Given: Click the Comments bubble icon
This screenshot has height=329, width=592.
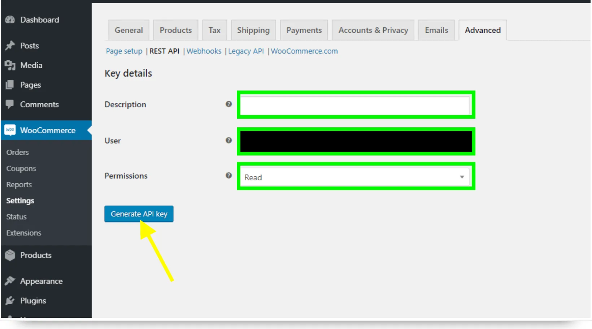Looking at the screenshot, I should (10, 104).
